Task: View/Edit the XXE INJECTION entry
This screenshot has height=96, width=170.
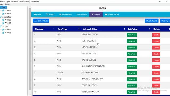Action: tap(132, 60)
